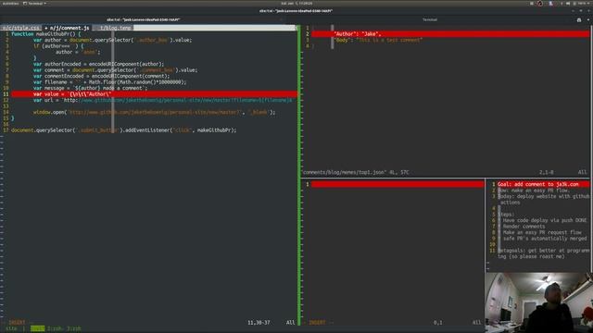Switch to the comment.js vim tab
This screenshot has width=593, height=333.
[67, 28]
